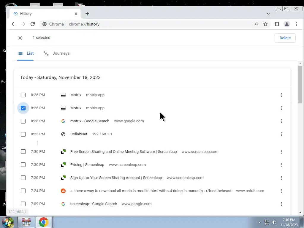Viewport: 304px width, 228px height.
Task: Click the Screenleap favicon beside Pricing
Action: (x=63, y=165)
